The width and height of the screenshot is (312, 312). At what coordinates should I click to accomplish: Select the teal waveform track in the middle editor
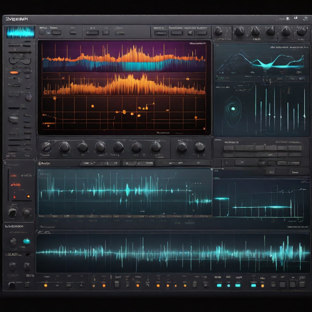point(125,191)
